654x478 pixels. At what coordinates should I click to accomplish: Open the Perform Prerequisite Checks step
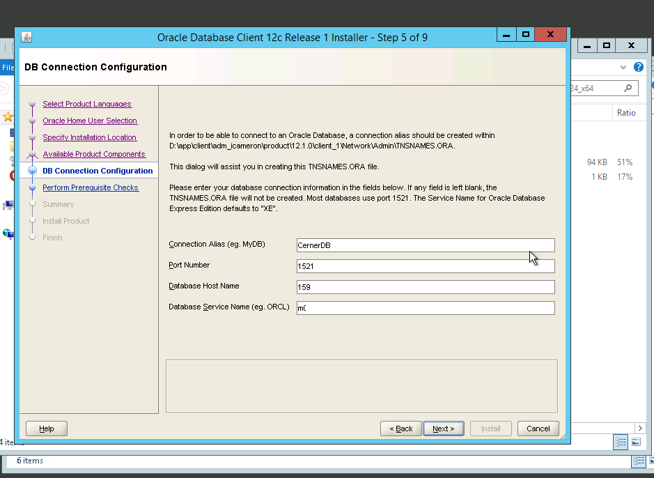pos(90,187)
